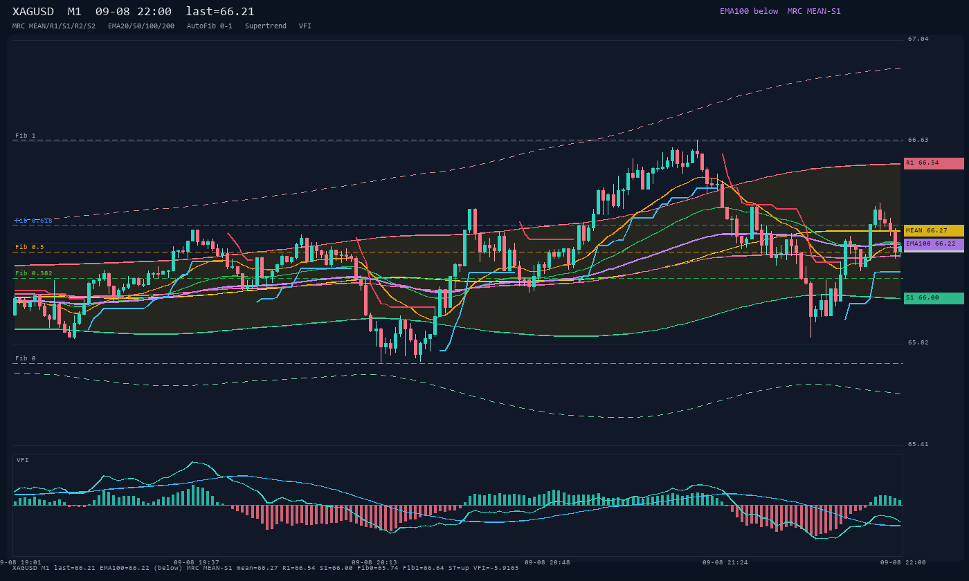969x581 pixels.
Task: Click the "EMA100 below MRC MEAN-S1" signal text
Action: (780, 11)
